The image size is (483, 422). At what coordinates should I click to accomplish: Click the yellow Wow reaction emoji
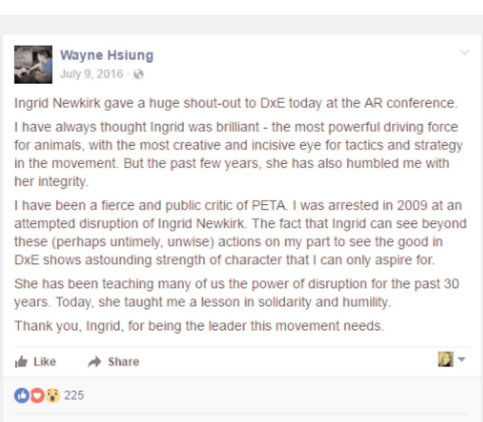click(52, 395)
